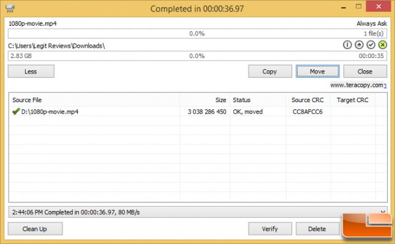Minimize the TeraCopy window

click(x=343, y=7)
